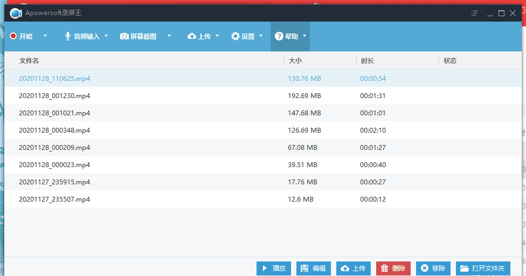The width and height of the screenshot is (526, 276).
Task: Click the 126.69 MB size cell
Action: (304, 130)
